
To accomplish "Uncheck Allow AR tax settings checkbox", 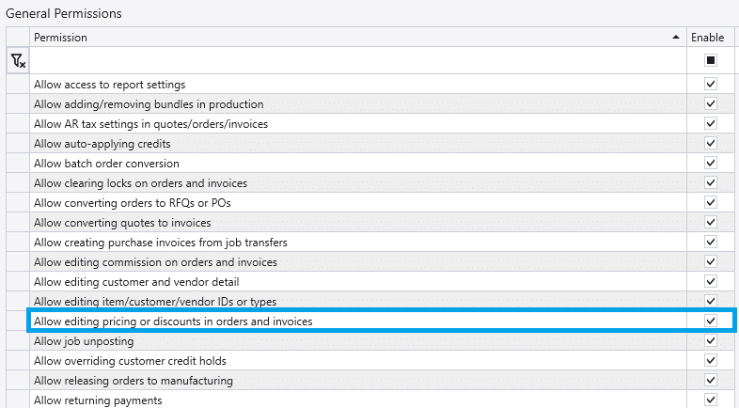I will tap(710, 123).
